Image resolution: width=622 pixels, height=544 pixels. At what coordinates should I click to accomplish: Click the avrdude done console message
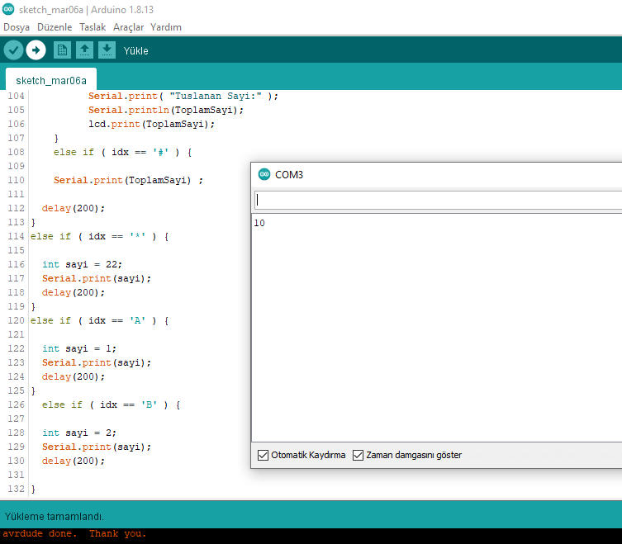(x=74, y=534)
